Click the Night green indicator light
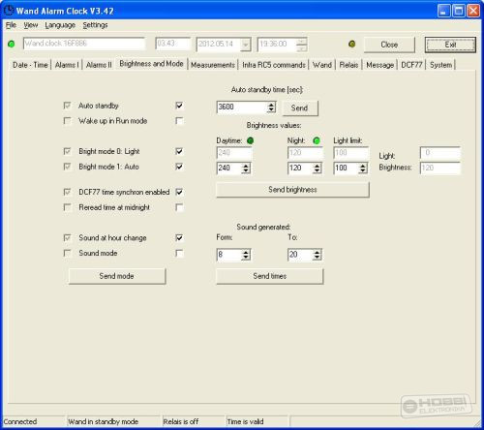This screenshot has height=430, width=484. coord(317,140)
